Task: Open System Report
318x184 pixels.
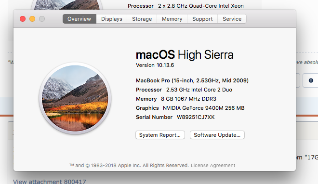Action: pos(160,135)
